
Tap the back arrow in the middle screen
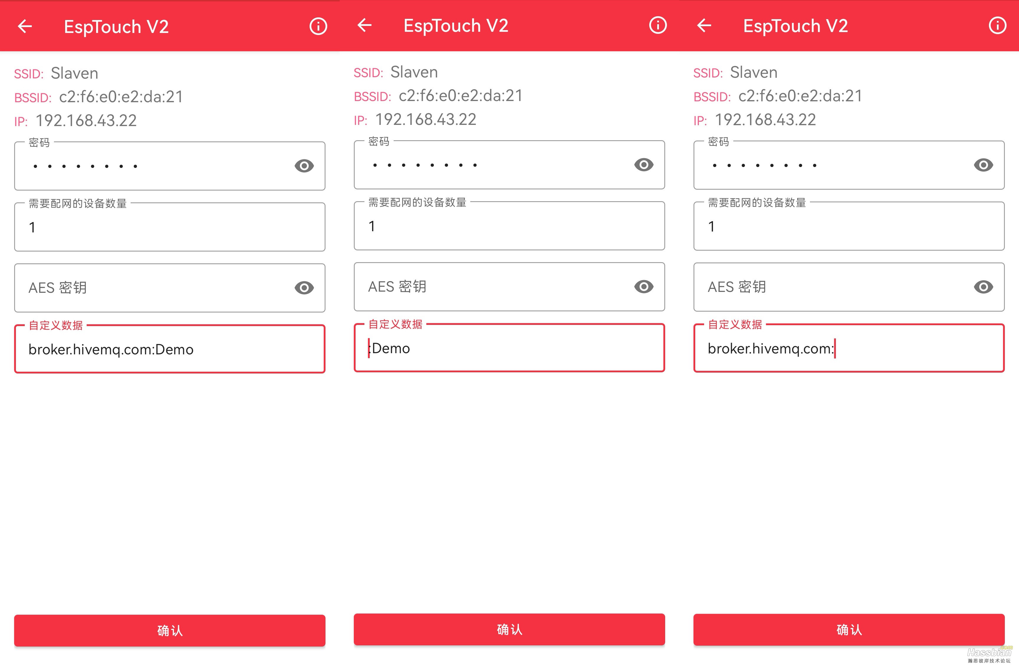pyautogui.click(x=364, y=25)
